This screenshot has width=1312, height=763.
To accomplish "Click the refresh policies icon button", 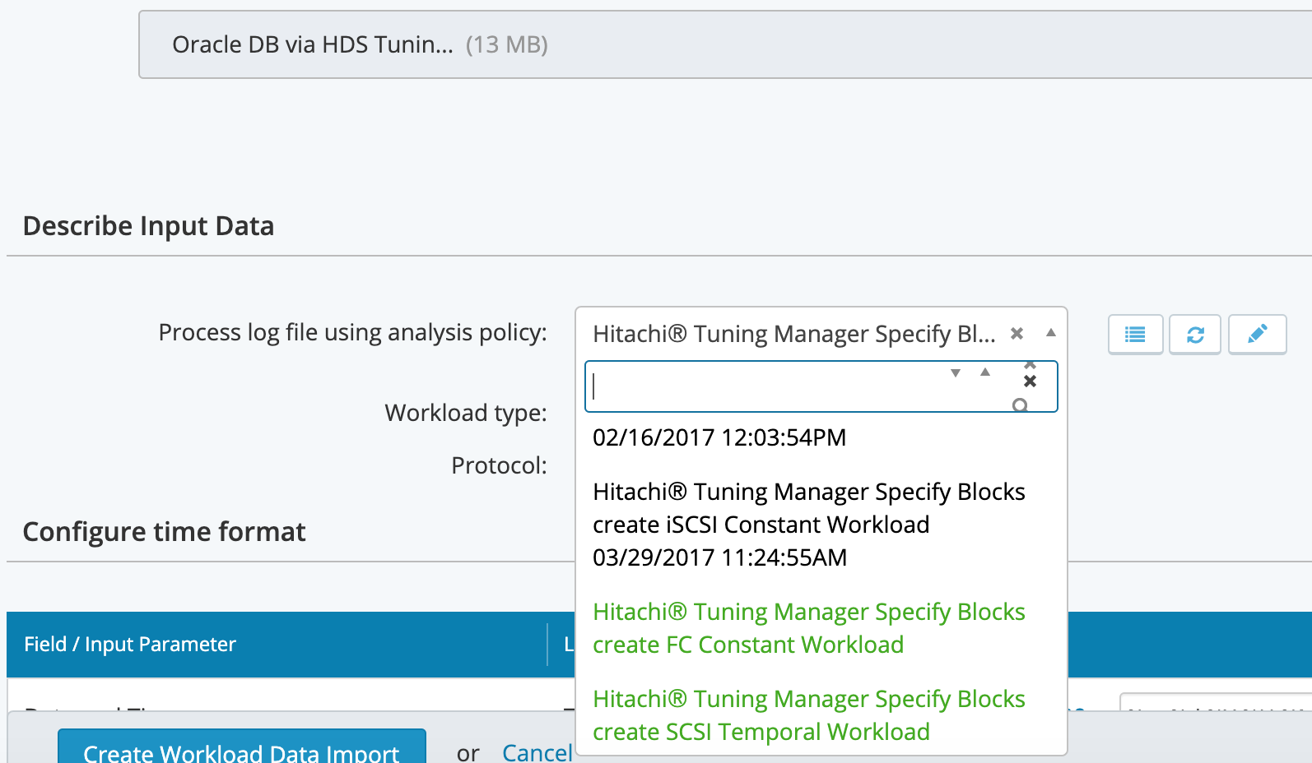I will 1195,335.
